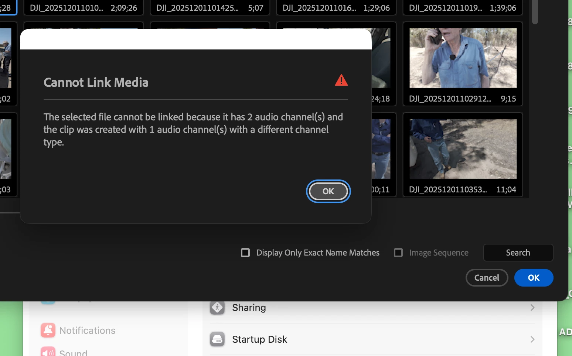
Task: Click the DJI_20251201102912 file name
Action: 450,99
